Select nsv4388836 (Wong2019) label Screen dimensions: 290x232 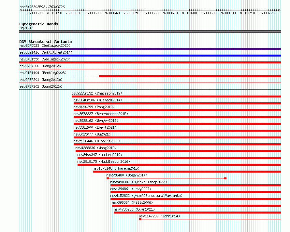pos(96,148)
